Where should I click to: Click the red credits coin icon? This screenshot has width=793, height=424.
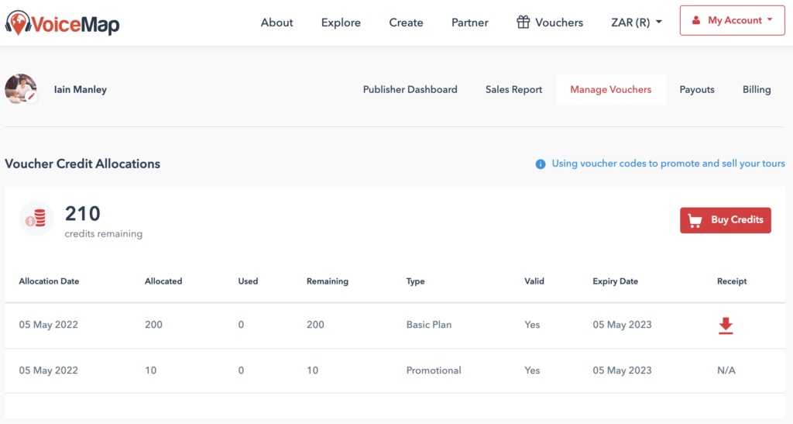tap(36, 219)
